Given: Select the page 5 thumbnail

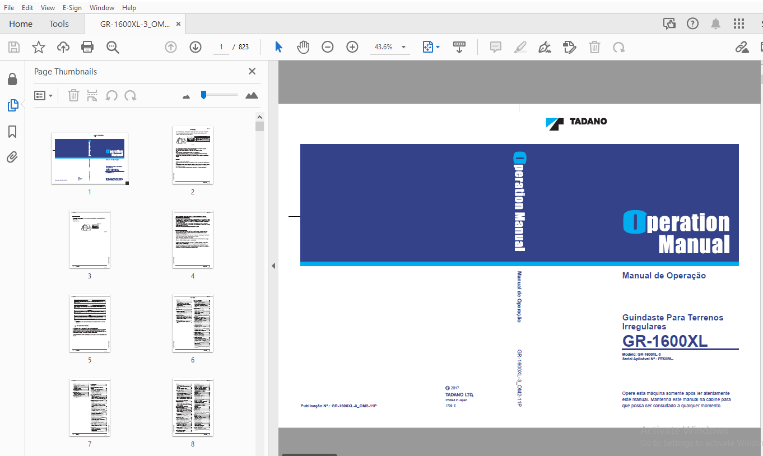Looking at the screenshot, I should (90, 323).
